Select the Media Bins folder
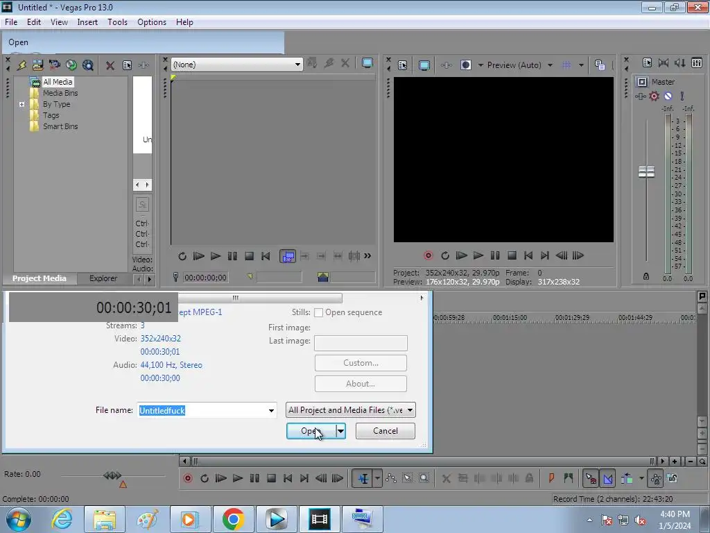This screenshot has width=710, height=533. coord(60,93)
